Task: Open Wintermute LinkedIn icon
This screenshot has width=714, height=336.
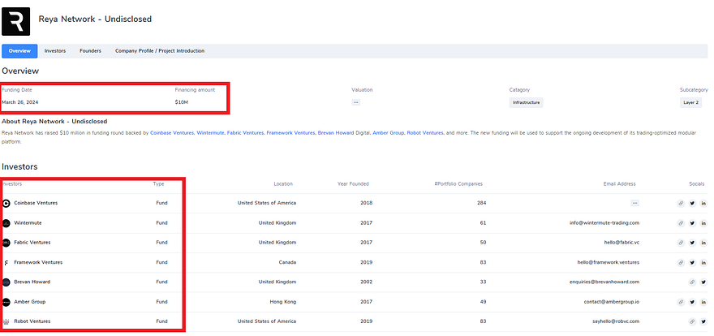Action: (703, 223)
